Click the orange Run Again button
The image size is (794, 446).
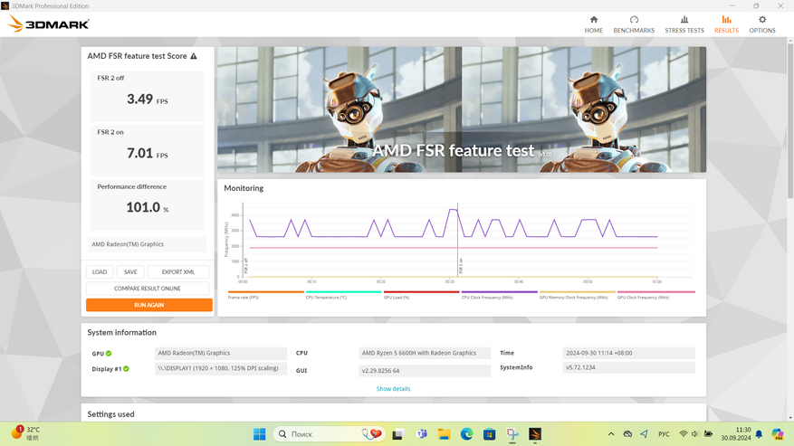[x=148, y=305]
